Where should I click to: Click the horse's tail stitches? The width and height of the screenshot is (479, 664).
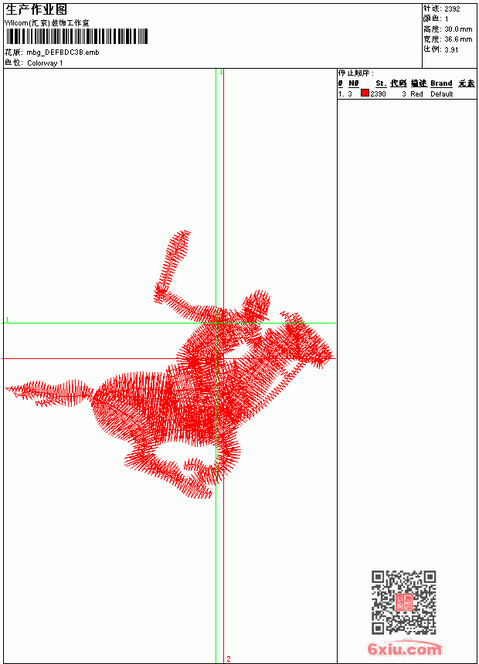point(49,392)
